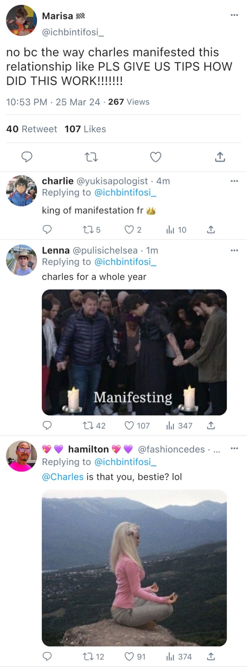Like charlie's reply
Image resolution: width=247 pixels, height=667 pixels.
click(x=129, y=230)
